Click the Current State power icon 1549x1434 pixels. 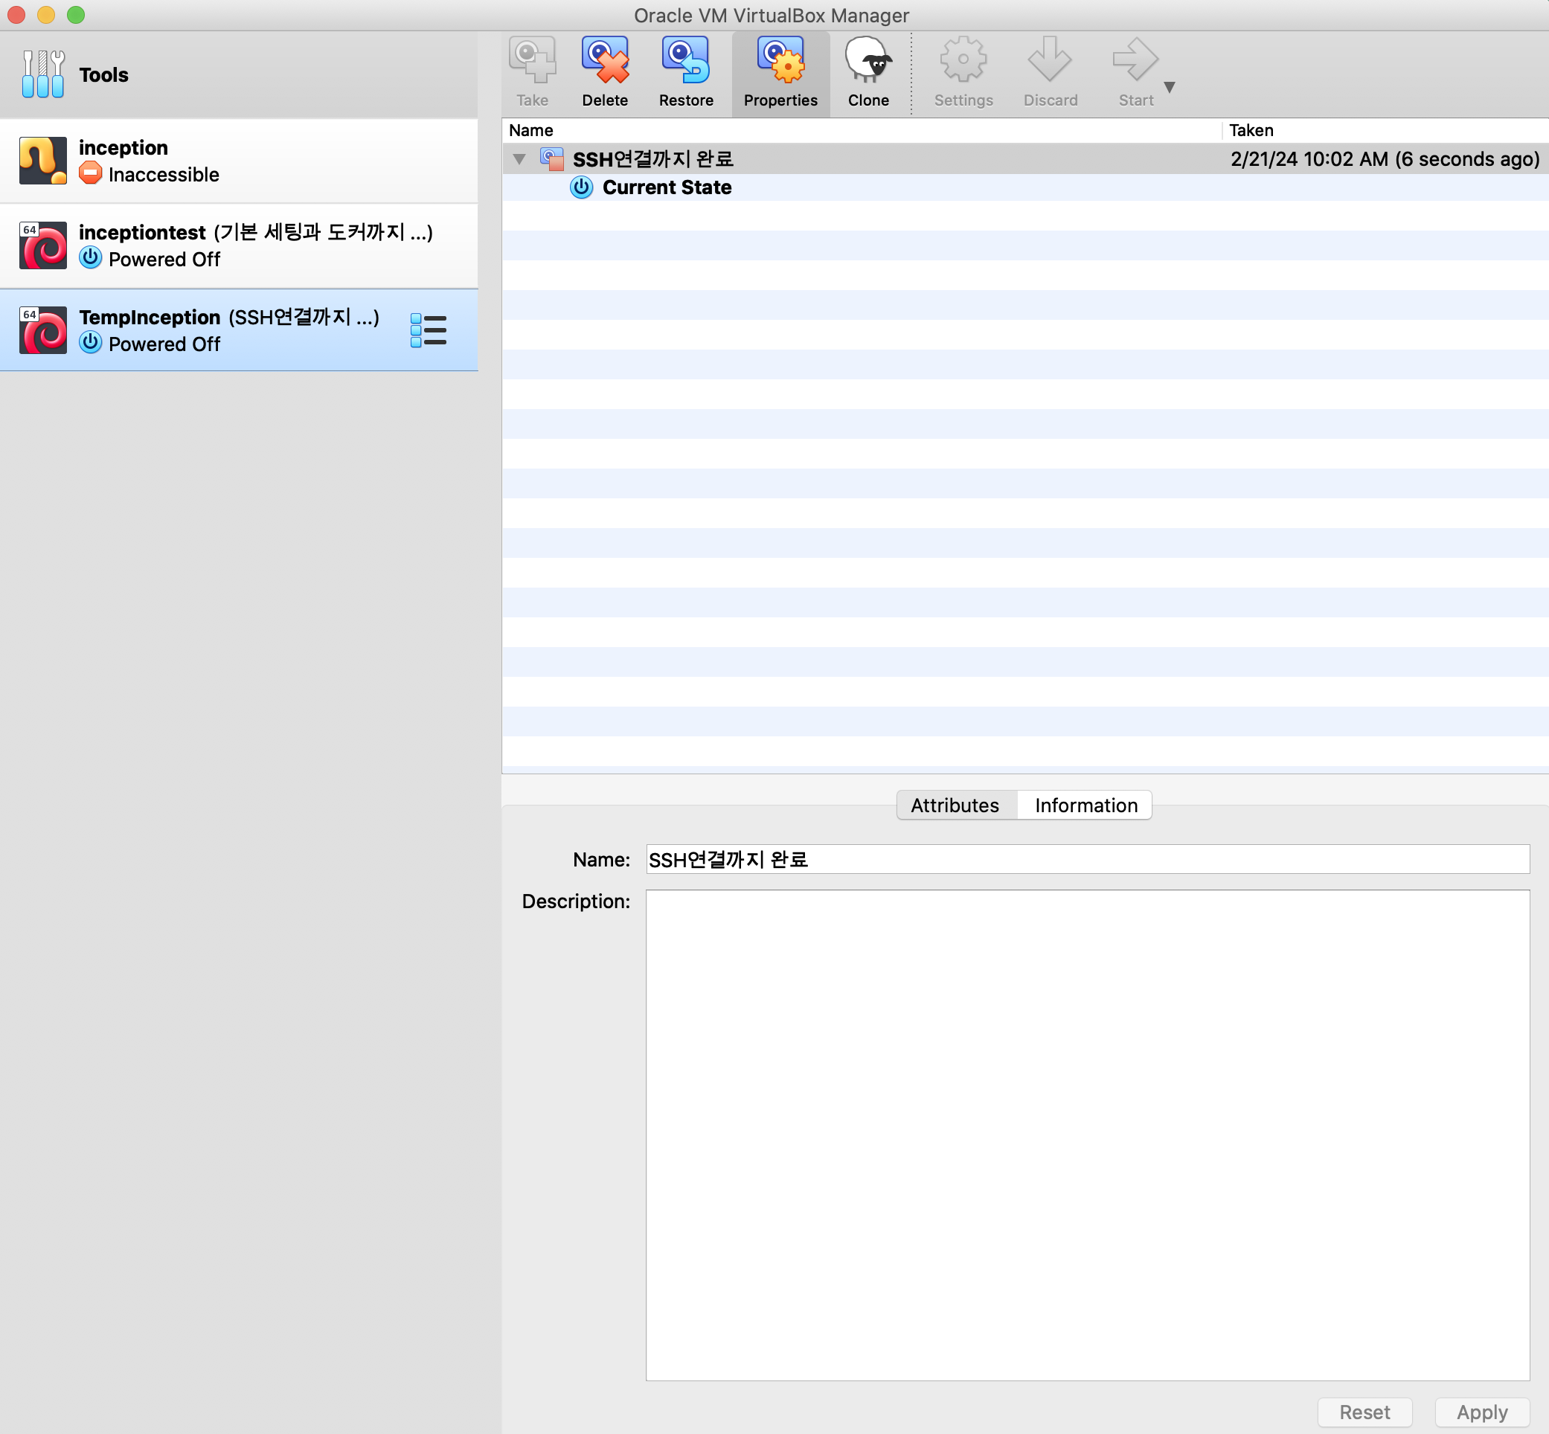(581, 187)
